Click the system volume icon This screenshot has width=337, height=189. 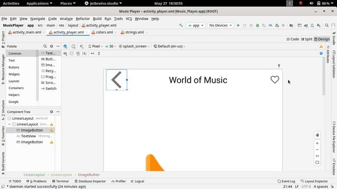(311, 4)
